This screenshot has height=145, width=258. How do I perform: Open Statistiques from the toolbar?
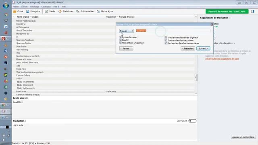click(x=66, y=11)
